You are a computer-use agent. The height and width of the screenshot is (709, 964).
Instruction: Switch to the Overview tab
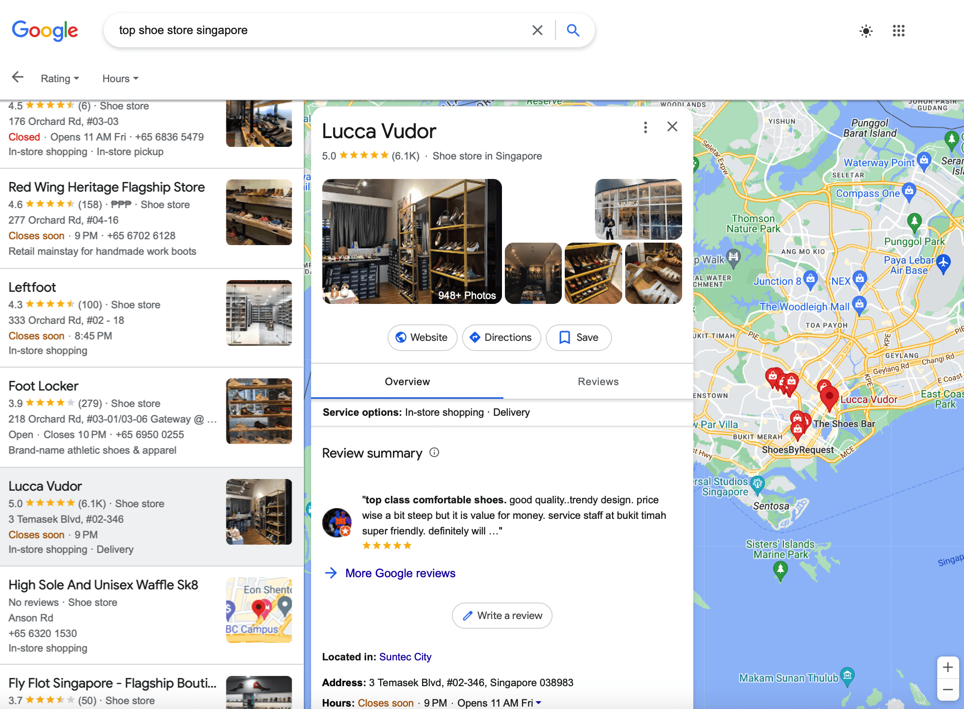407,382
